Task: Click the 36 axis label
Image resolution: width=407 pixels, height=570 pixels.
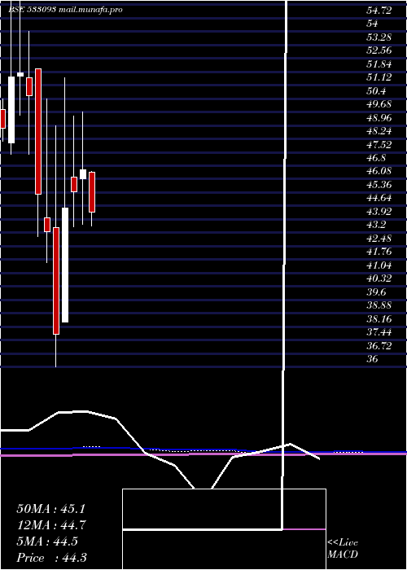Action: click(x=373, y=359)
